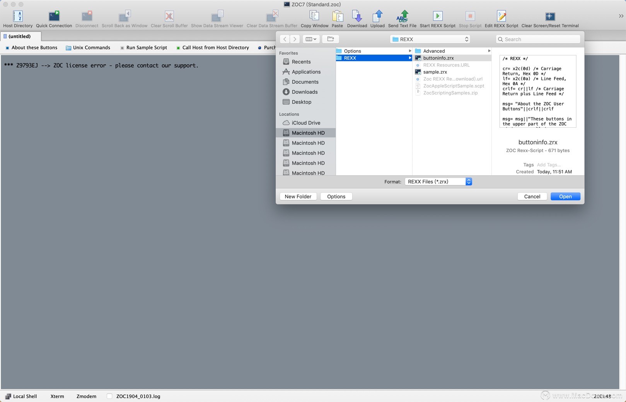Click Zmodem protocol in status bar
This screenshot has height=402, width=626.
[86, 396]
